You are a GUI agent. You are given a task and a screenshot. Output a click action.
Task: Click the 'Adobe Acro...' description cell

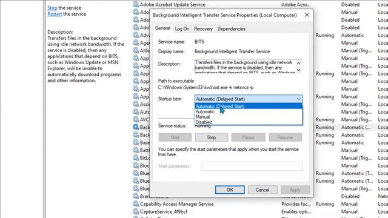pyautogui.click(x=296, y=4)
